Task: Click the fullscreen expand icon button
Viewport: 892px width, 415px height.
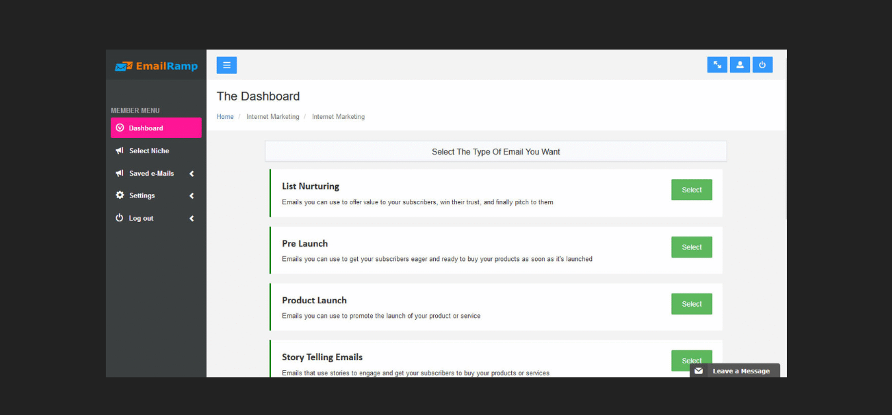Action: click(717, 65)
